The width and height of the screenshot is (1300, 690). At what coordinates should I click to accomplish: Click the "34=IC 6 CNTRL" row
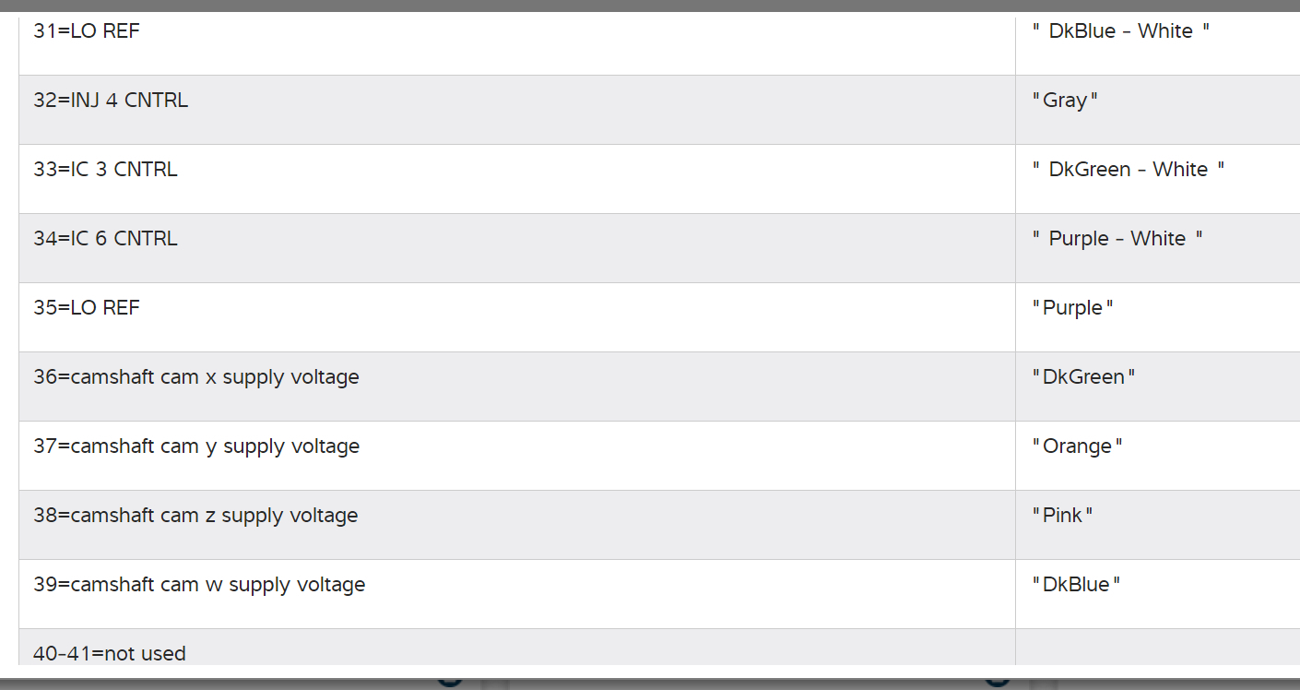105,239
